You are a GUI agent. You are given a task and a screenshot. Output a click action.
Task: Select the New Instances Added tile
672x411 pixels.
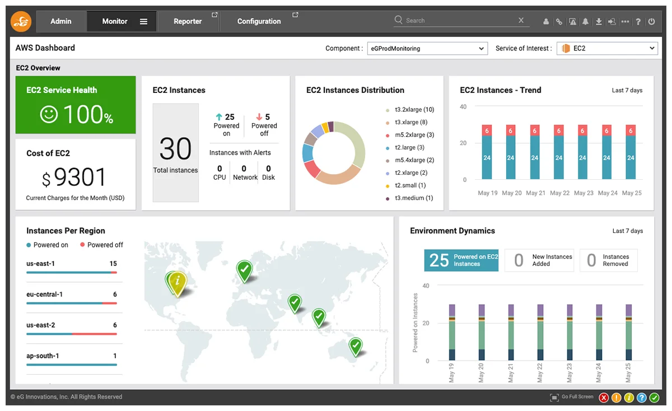pyautogui.click(x=539, y=260)
